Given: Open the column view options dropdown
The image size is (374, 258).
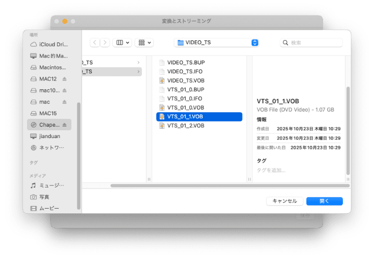Looking at the screenshot, I should pos(122,43).
